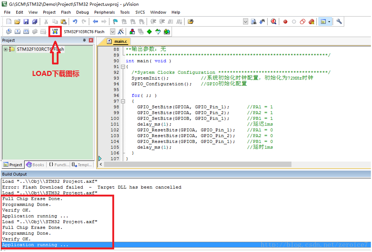
Task: Switch to the Functions panel tab
Action: (x=59, y=165)
